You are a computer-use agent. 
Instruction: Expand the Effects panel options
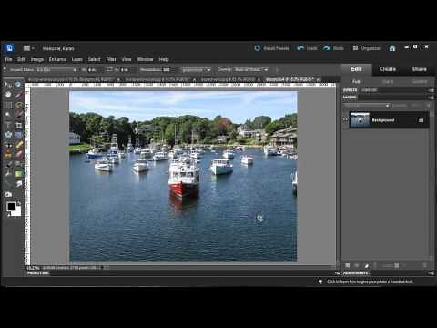point(431,90)
